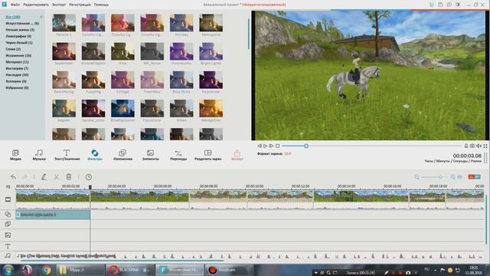This screenshot has height=276, width=490.
Task: Open the Регистрация menu
Action: point(80,5)
